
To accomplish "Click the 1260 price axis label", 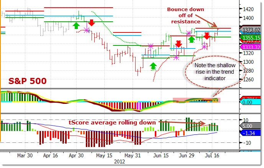I will pyautogui.click(x=248, y=79).
